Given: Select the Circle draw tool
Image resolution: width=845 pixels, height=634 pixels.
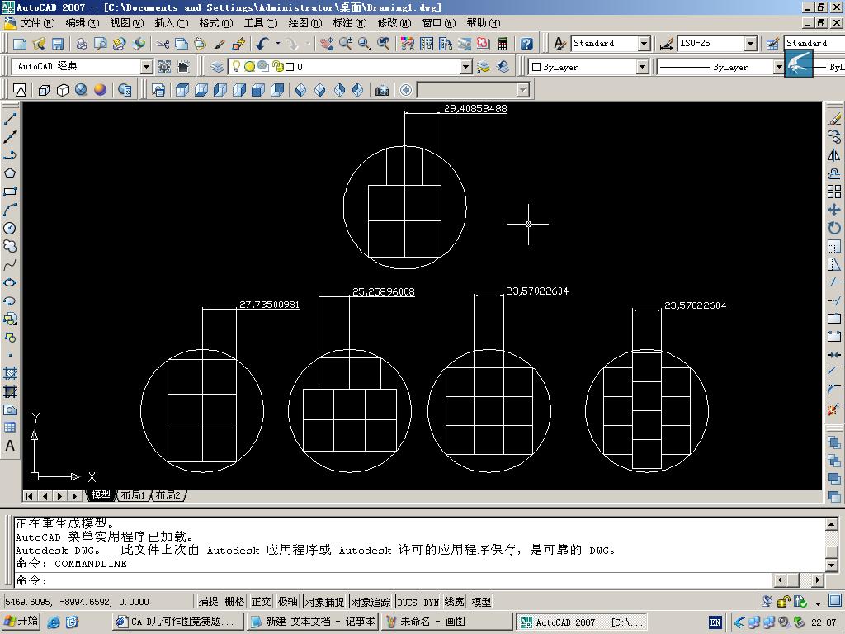Looking at the screenshot, I should coord(10,228).
